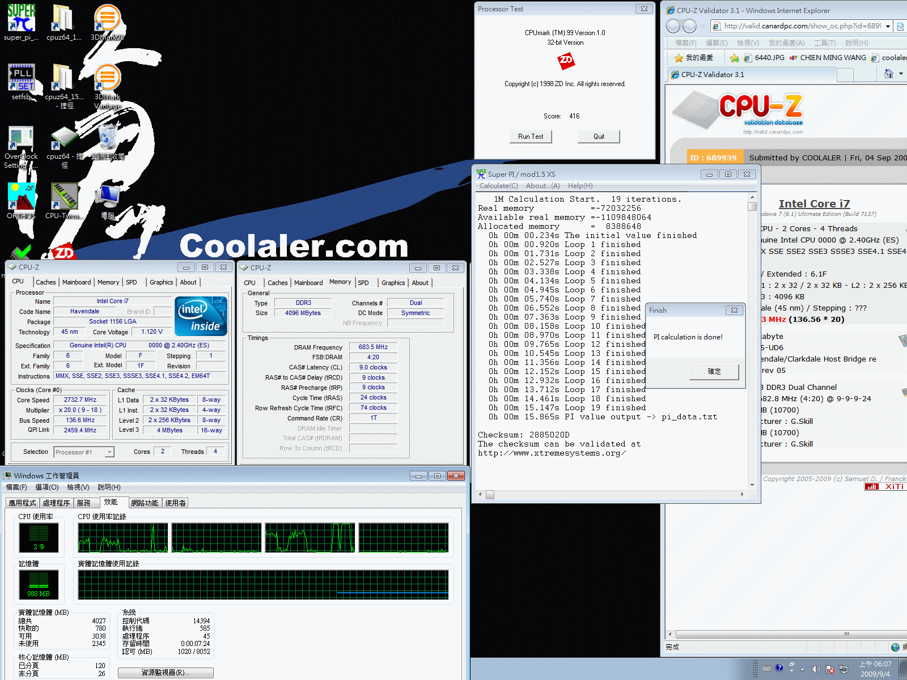Viewport: 907px width, 680px height.
Task: Click the Intel inside logo in CPU-Z
Action: tap(201, 316)
